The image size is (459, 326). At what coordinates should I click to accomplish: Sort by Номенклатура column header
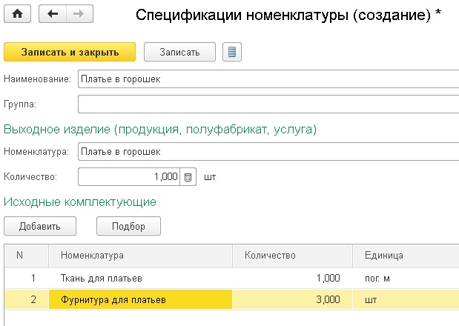click(x=140, y=256)
